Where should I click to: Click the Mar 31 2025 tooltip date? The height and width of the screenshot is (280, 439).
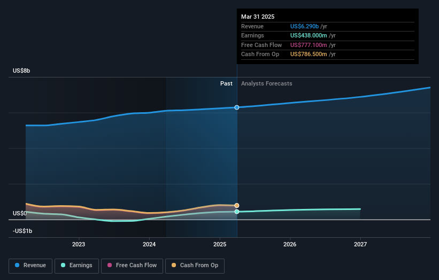(x=258, y=17)
